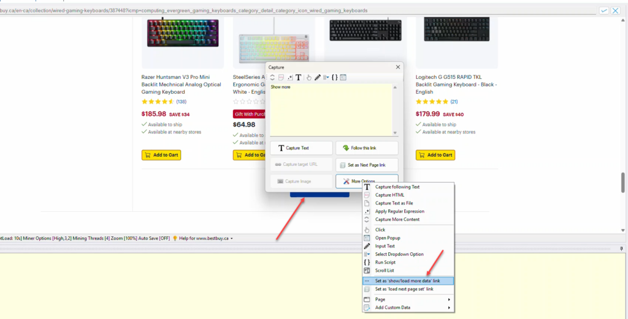Click the text box scroll-up arrow in Capture dialog
The image size is (628, 319).
pos(395,87)
